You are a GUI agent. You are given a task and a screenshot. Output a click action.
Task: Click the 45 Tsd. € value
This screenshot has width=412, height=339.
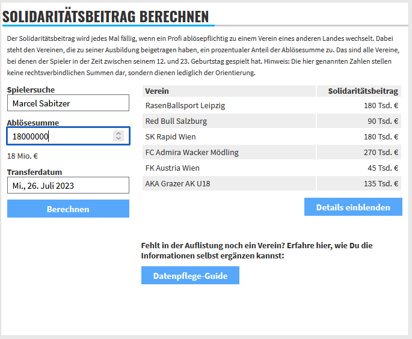pyautogui.click(x=383, y=168)
